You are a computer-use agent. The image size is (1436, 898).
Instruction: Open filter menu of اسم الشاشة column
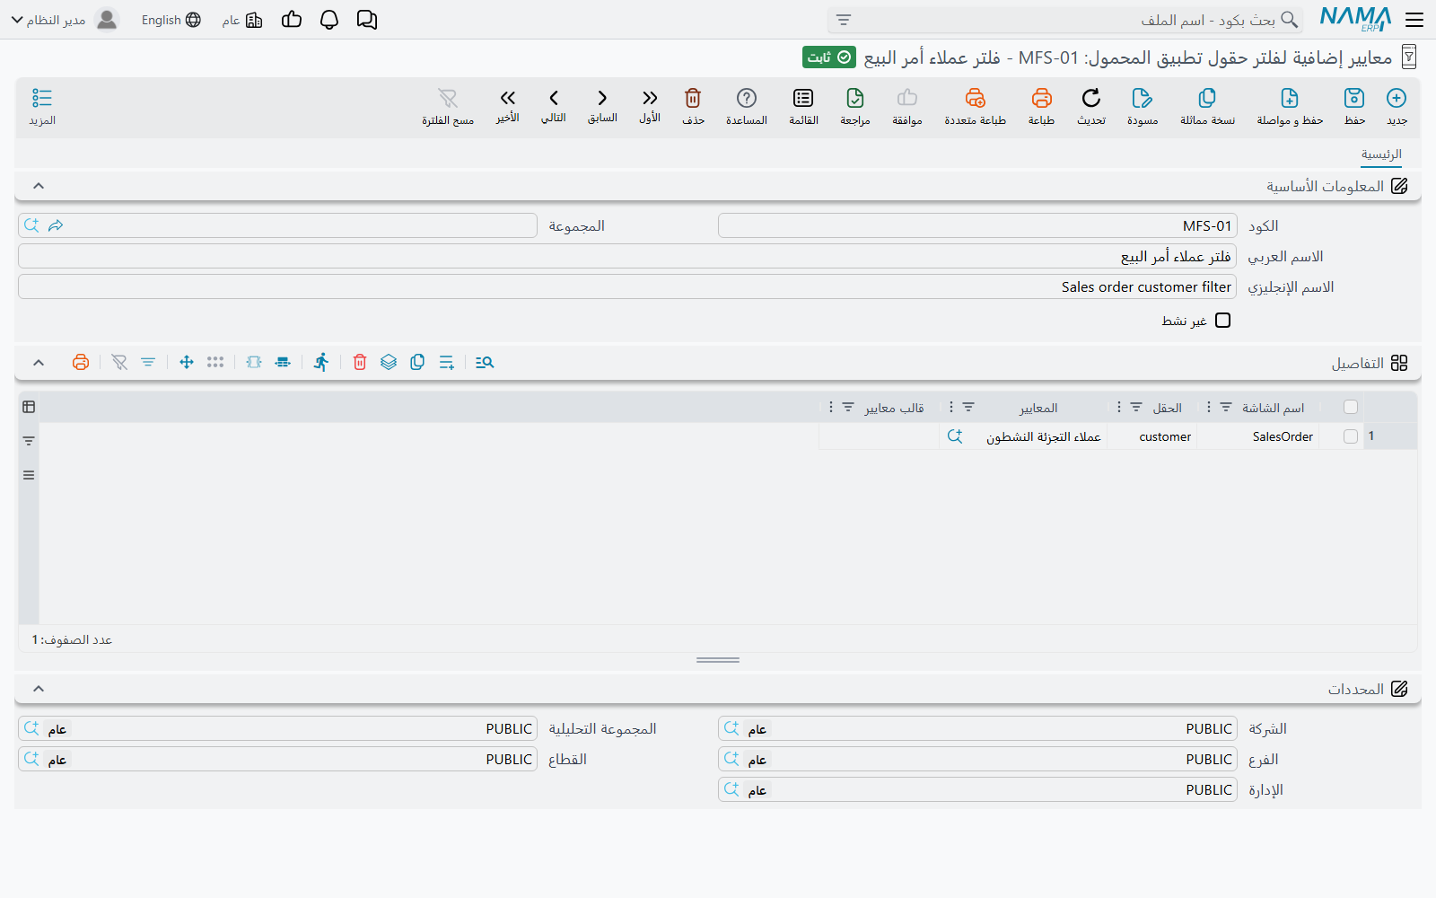click(x=1226, y=407)
